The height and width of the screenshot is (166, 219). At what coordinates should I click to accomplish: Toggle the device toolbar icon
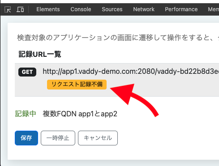[20, 9]
